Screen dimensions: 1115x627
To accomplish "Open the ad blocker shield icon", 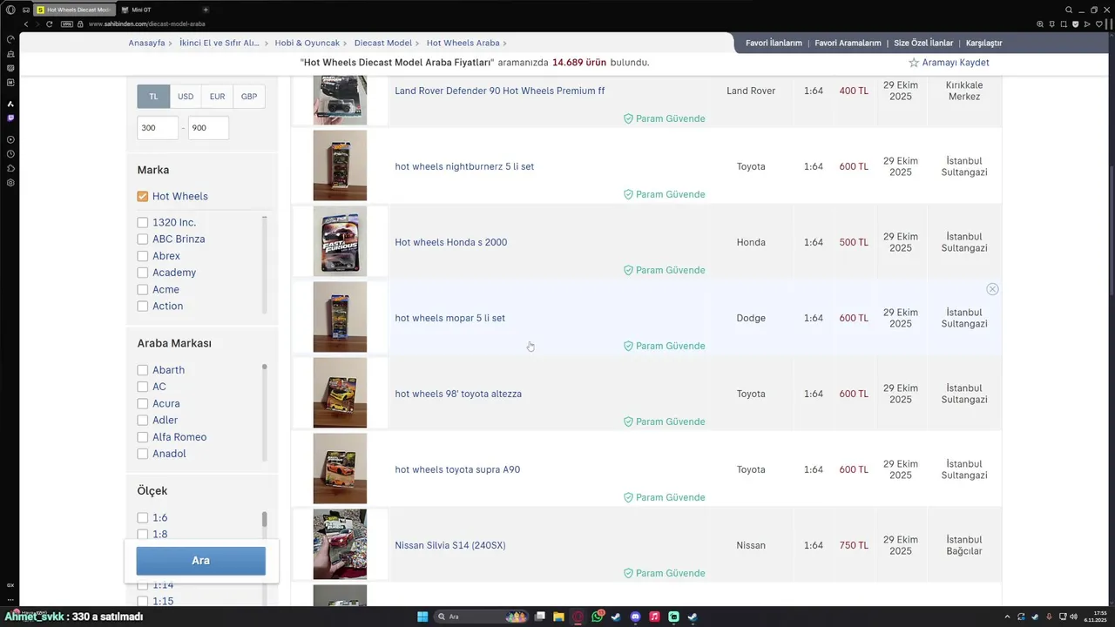I will click(1076, 24).
